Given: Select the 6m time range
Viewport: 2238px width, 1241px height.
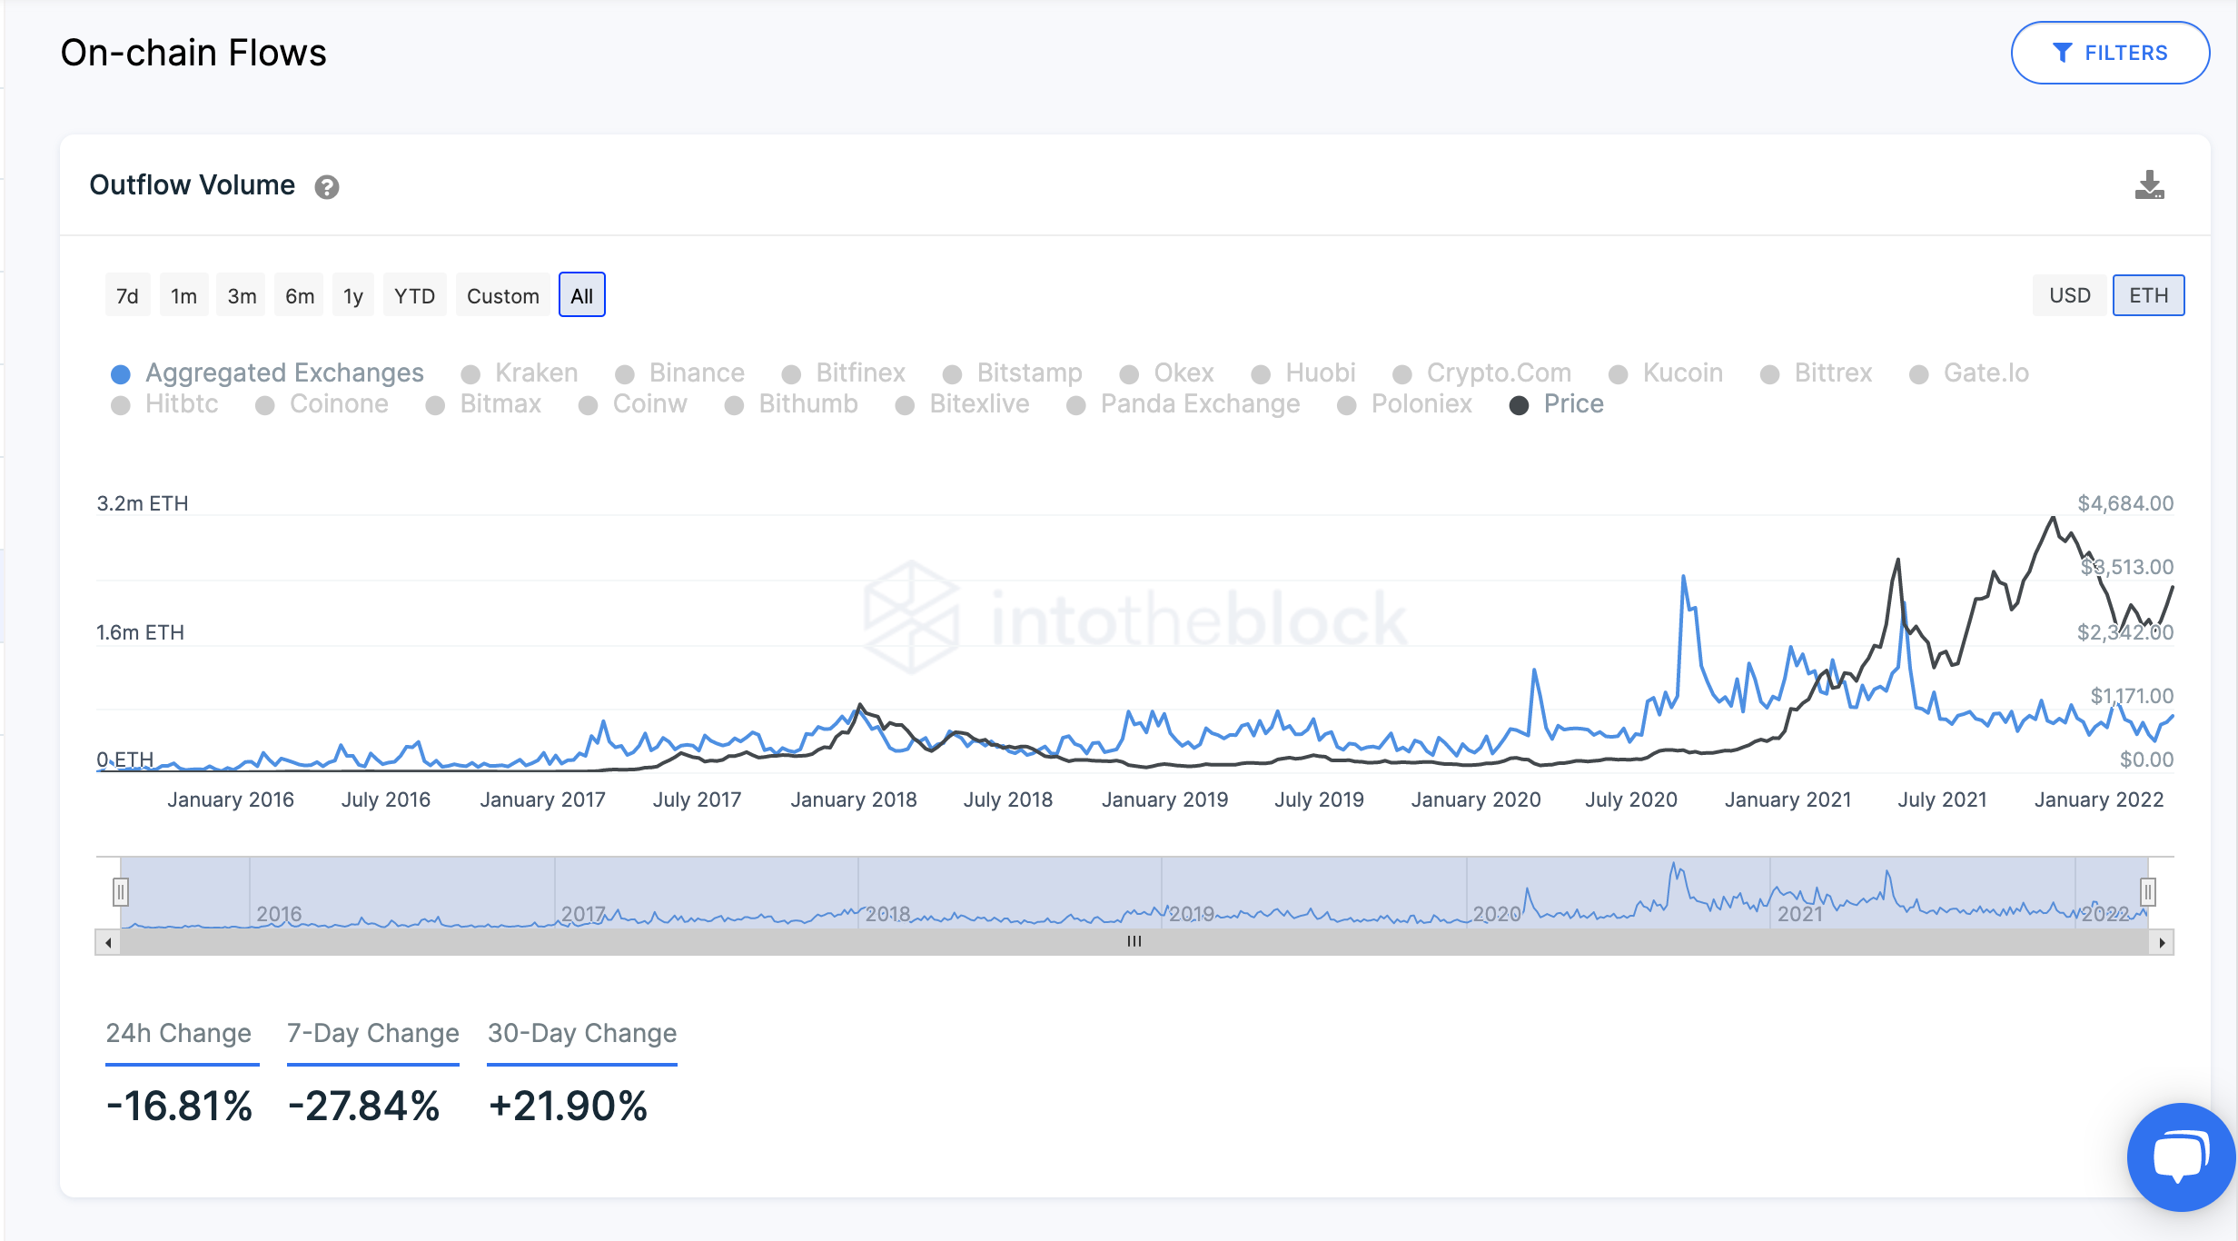Looking at the screenshot, I should pyautogui.click(x=299, y=295).
